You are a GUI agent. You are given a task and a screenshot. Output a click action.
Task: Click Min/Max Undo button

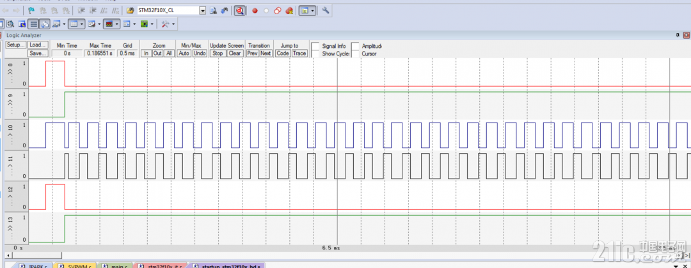[x=200, y=53]
